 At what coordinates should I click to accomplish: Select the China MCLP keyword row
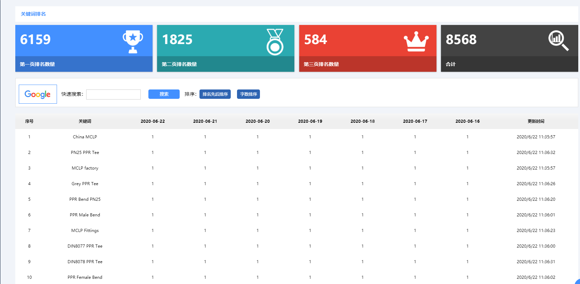point(85,137)
